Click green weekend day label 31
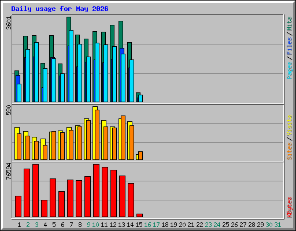296x231 pixels. 277,225
